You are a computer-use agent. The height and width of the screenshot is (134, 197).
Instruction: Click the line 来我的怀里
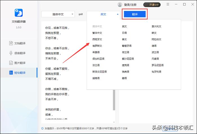53,110
